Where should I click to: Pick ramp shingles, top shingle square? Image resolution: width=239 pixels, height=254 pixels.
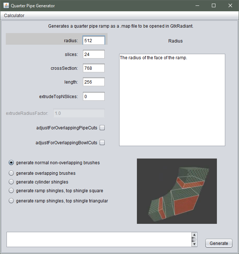pyautogui.click(x=12, y=190)
